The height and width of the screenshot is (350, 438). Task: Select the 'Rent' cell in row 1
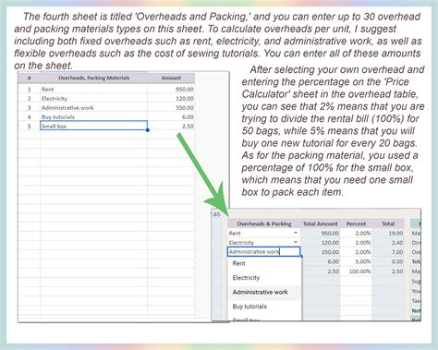[x=93, y=90]
